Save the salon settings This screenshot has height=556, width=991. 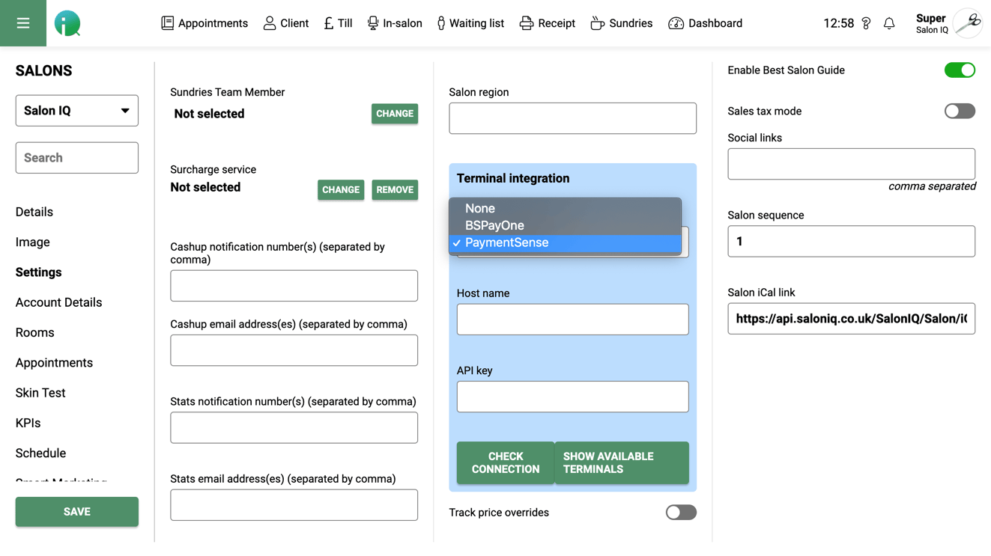(76, 512)
